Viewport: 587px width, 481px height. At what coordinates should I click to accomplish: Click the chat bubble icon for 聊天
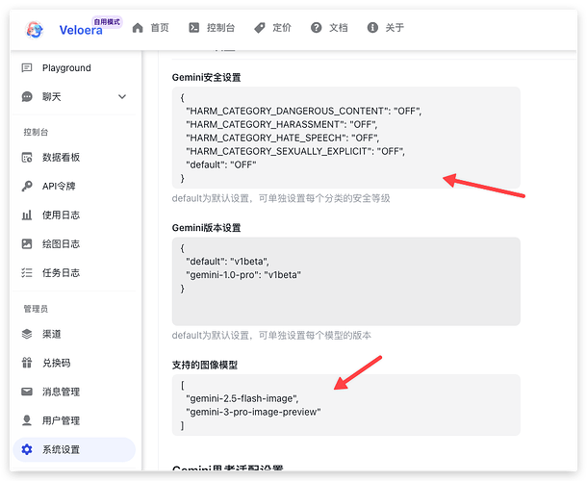click(27, 96)
